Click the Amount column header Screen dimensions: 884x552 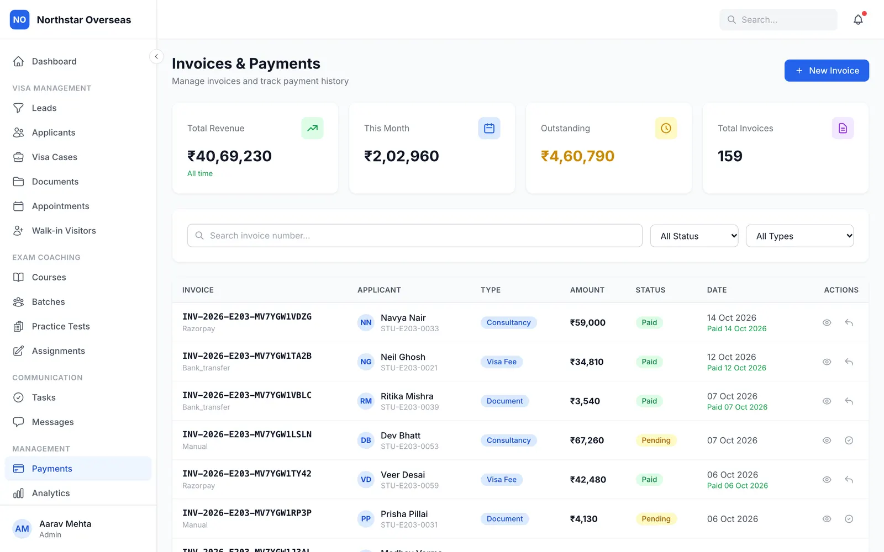(587, 290)
